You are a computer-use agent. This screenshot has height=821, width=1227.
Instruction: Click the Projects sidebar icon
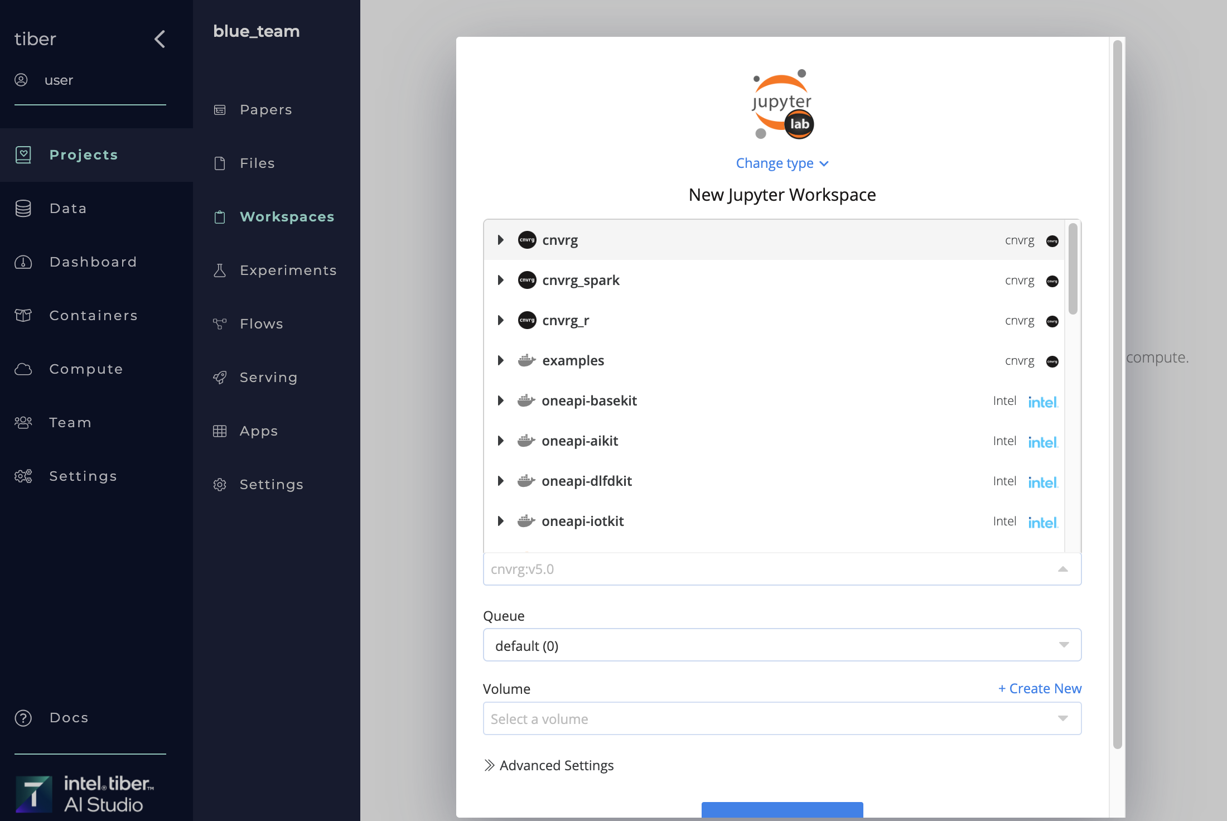23,155
